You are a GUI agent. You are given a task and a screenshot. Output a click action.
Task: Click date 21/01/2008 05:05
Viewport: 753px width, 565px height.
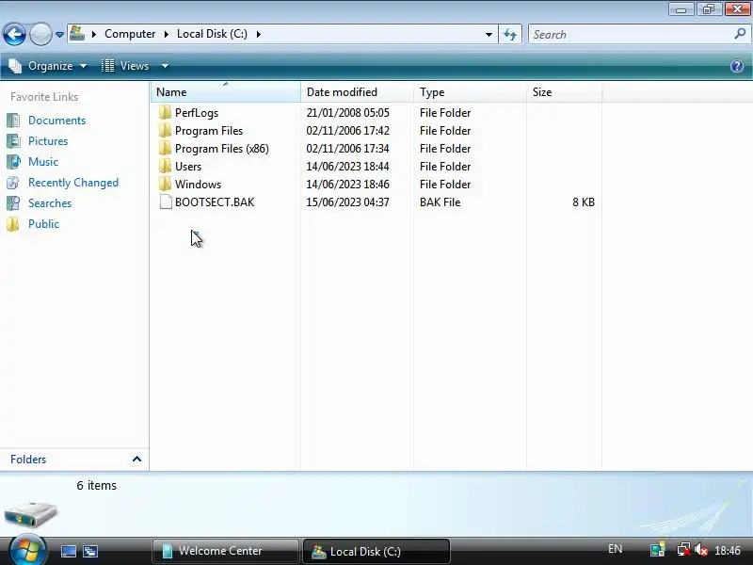pyautogui.click(x=347, y=113)
